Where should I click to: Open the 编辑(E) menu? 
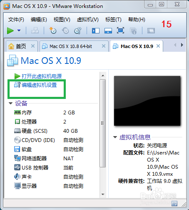[39, 20]
